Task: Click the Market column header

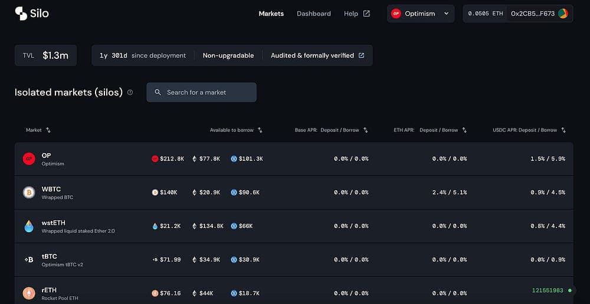Action: coord(34,130)
